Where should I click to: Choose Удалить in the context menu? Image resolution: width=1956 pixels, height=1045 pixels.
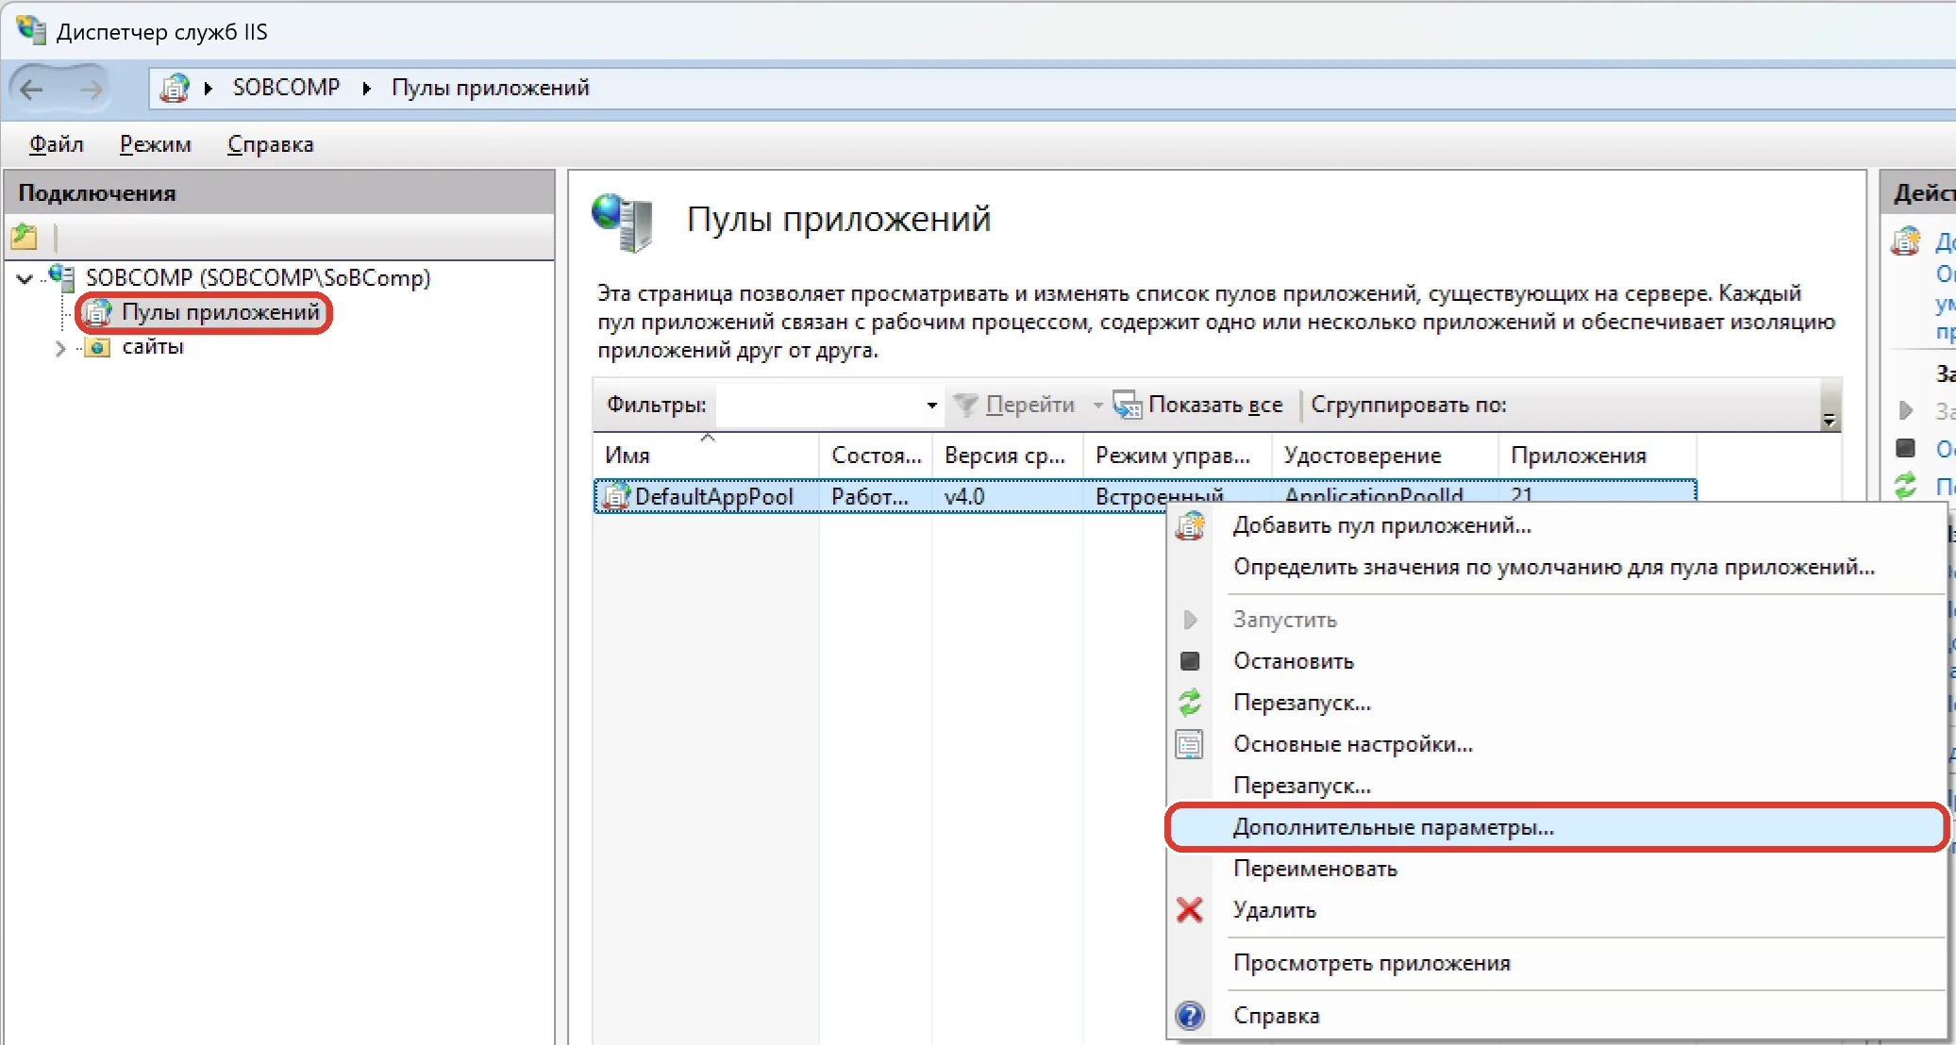[x=1558, y=910]
